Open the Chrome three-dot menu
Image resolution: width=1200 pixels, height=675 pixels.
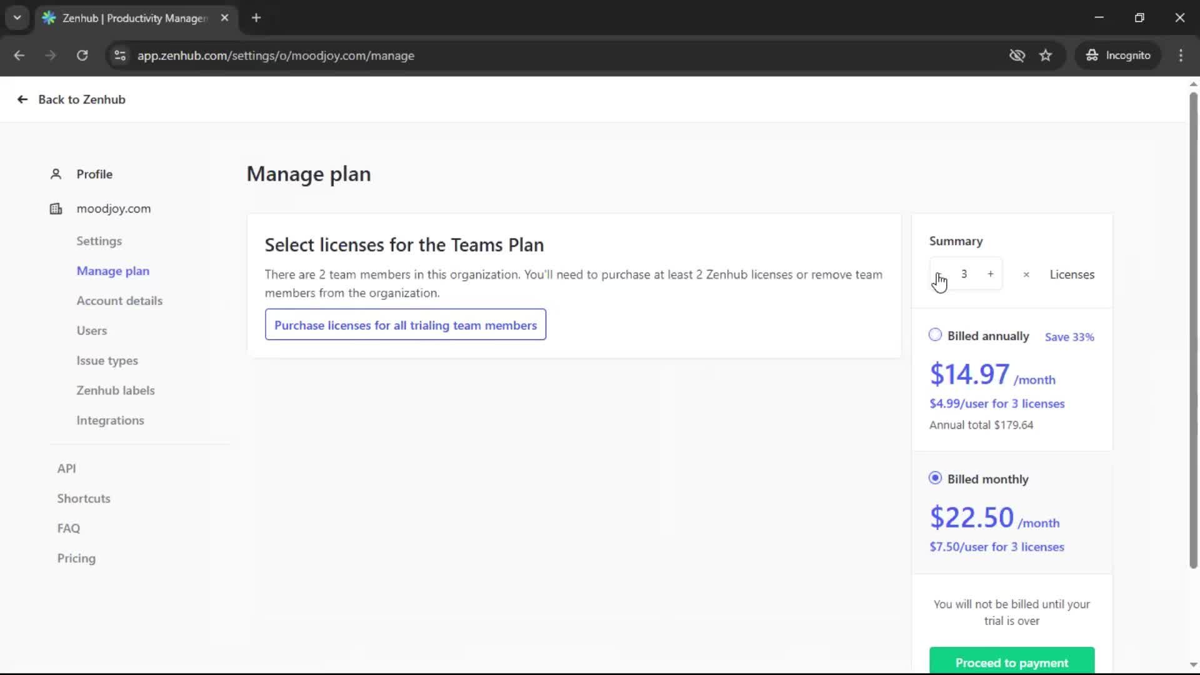pos(1181,56)
